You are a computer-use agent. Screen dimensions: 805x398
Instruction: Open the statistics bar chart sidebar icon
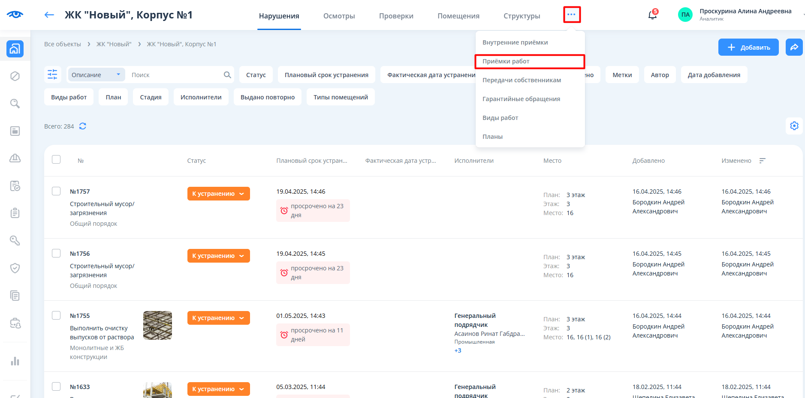point(15,361)
